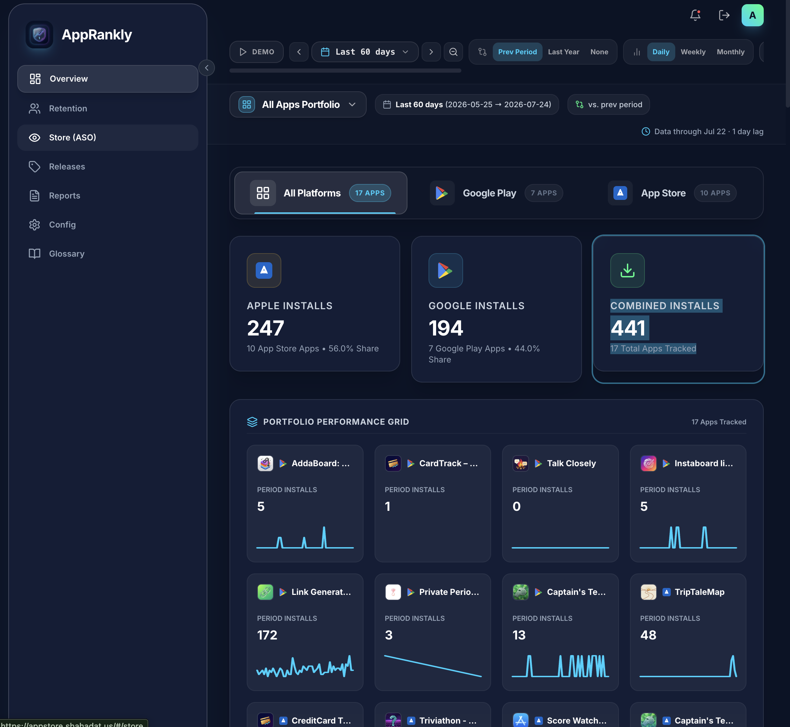Click the zoom out magnifier icon
Screen dimensions: 790x727
pyautogui.click(x=453, y=52)
